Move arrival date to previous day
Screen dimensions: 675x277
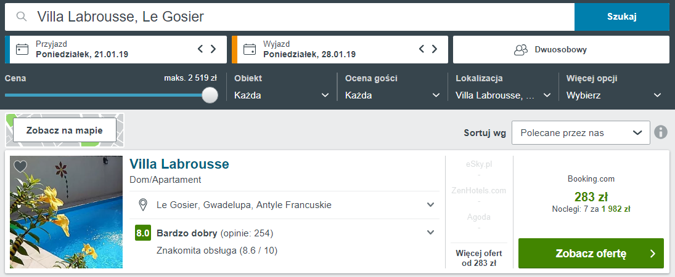point(200,49)
